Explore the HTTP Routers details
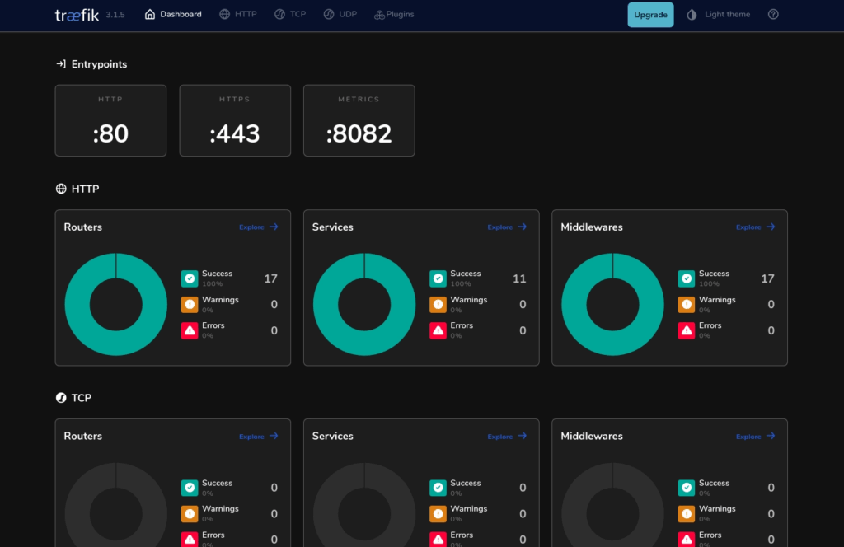Viewport: 844px width, 547px height. tap(259, 227)
